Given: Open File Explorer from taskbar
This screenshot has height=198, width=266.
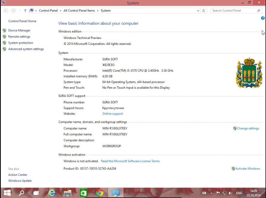Looking at the screenshot, I should pos(68,193).
